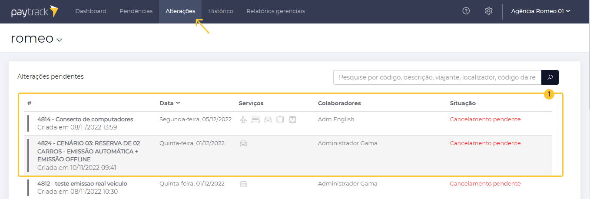Image resolution: width=590 pixels, height=199 pixels.
Task: Go to the Dashboard tab
Action: pyautogui.click(x=91, y=11)
